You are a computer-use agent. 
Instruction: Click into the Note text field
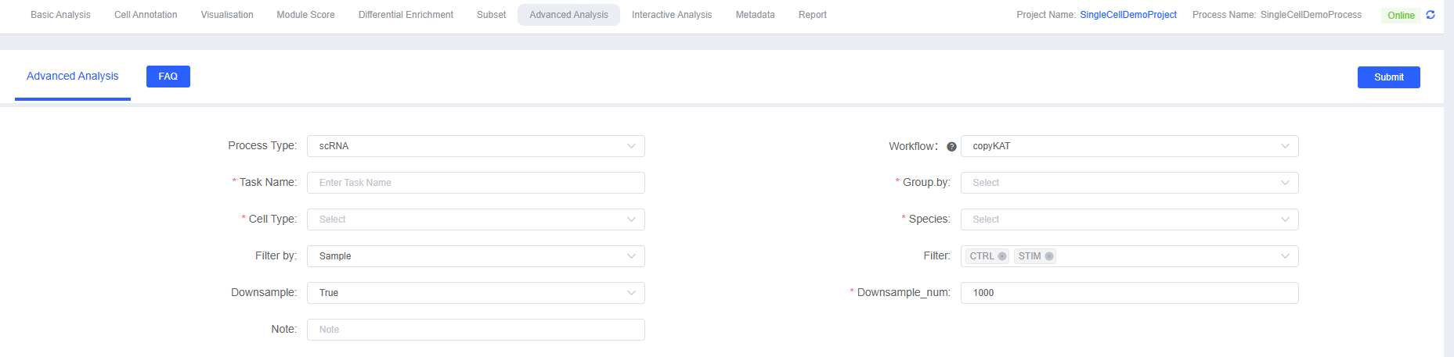pos(475,330)
